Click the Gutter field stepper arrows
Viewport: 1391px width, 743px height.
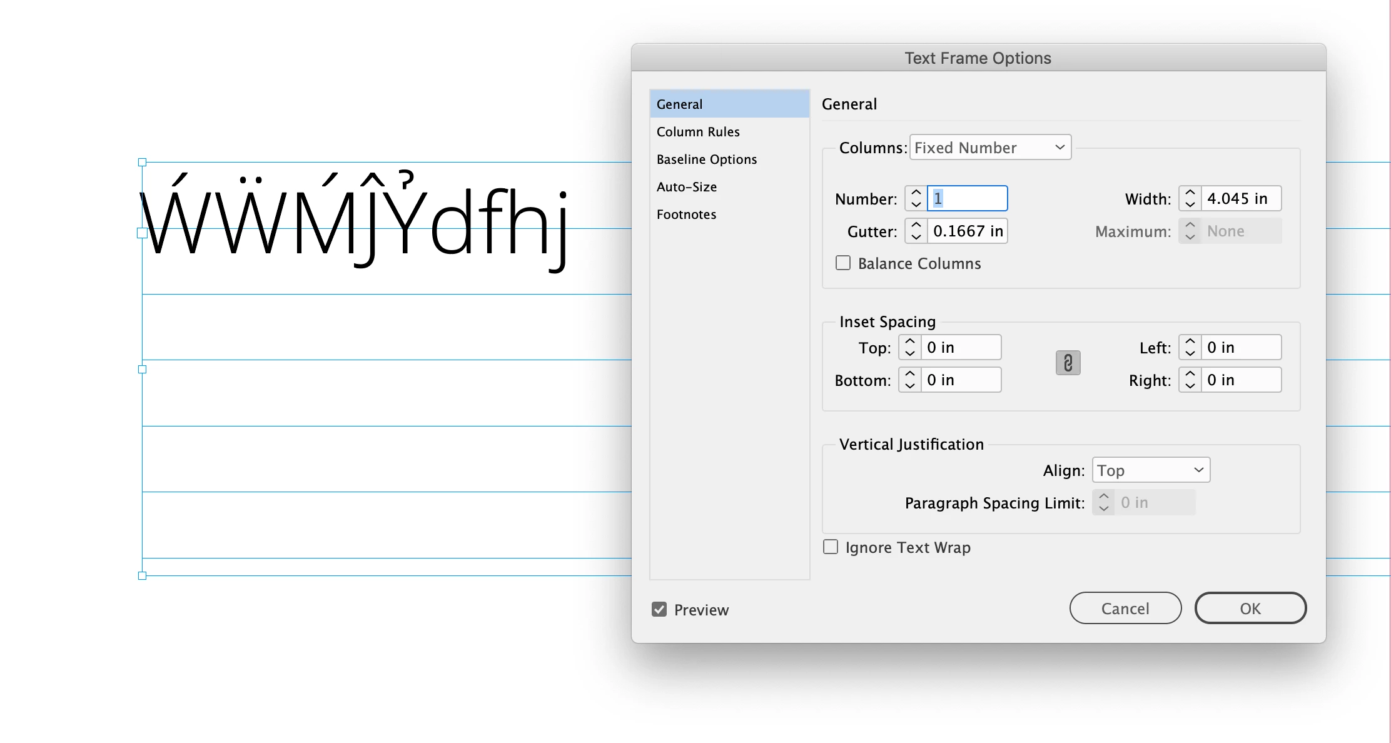(x=916, y=231)
